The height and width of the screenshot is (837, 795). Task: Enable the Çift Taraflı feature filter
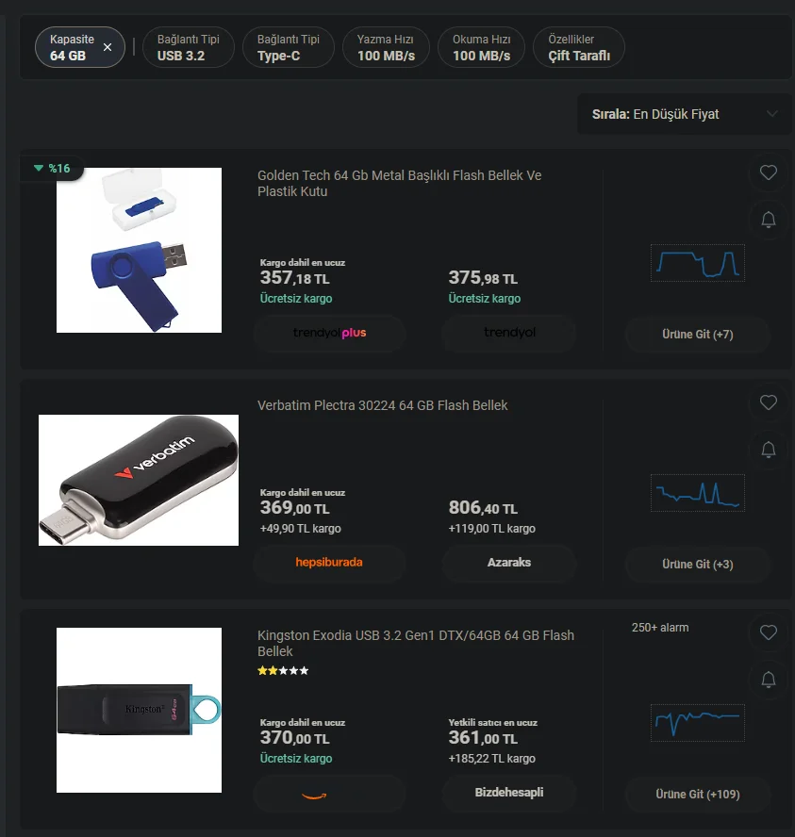(x=579, y=47)
